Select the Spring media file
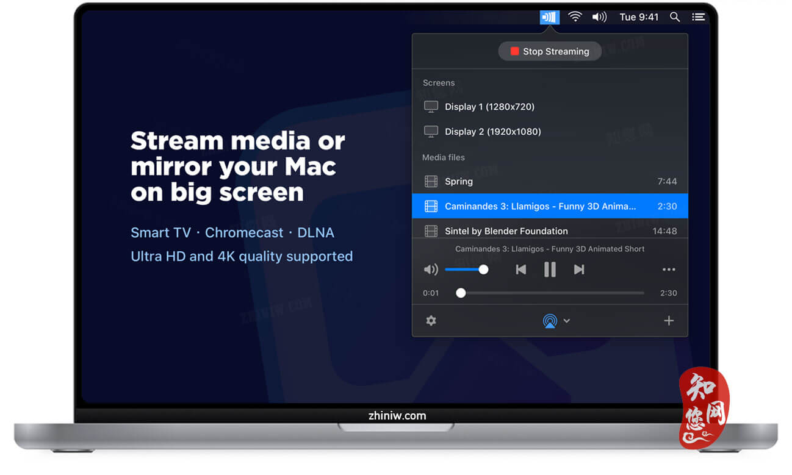 pyautogui.click(x=550, y=181)
